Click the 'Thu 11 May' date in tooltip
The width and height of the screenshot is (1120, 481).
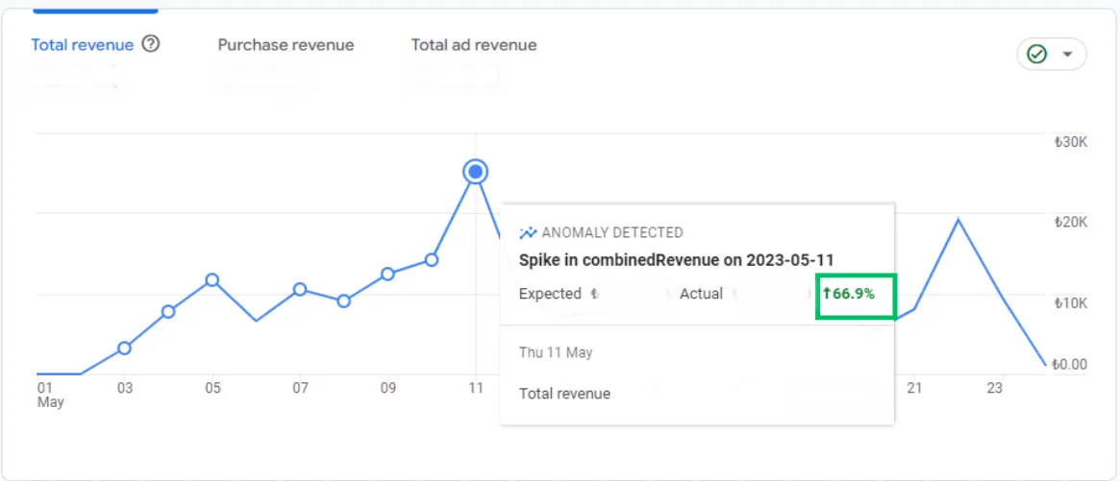[556, 352]
